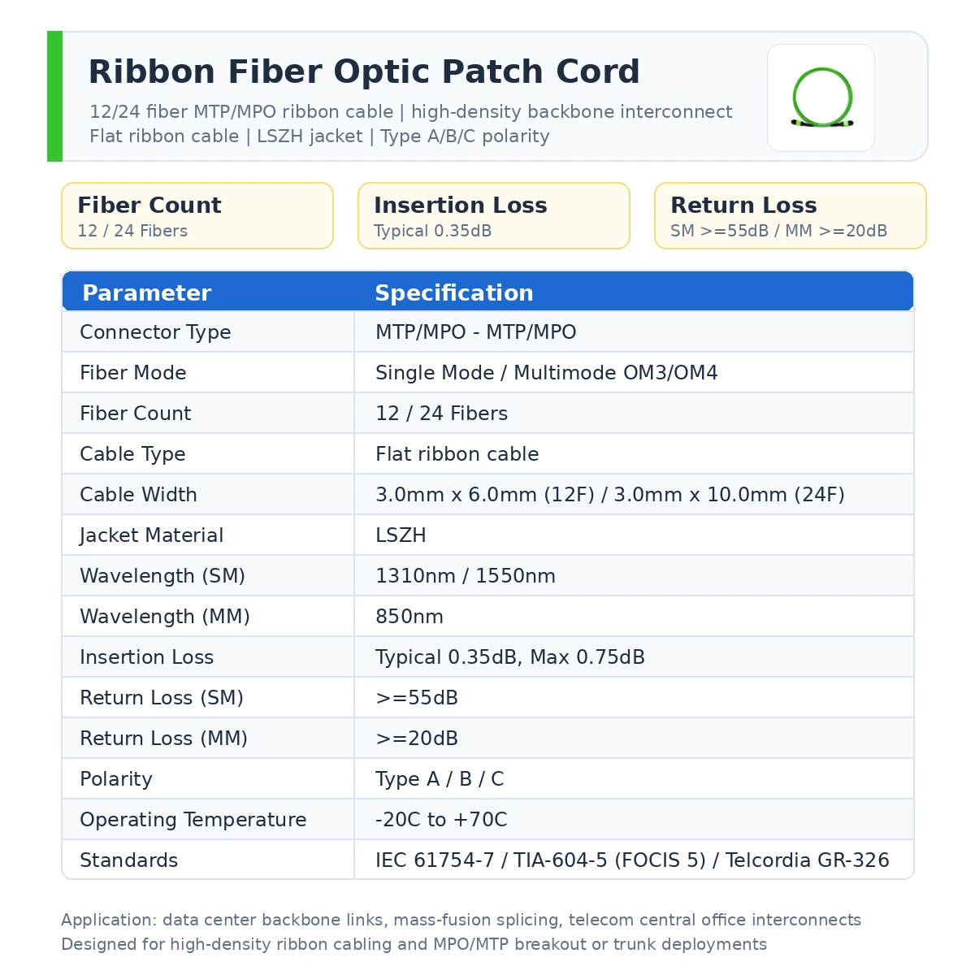Select the IEC 61754-7 standards value
975x975 pixels.
[632, 860]
